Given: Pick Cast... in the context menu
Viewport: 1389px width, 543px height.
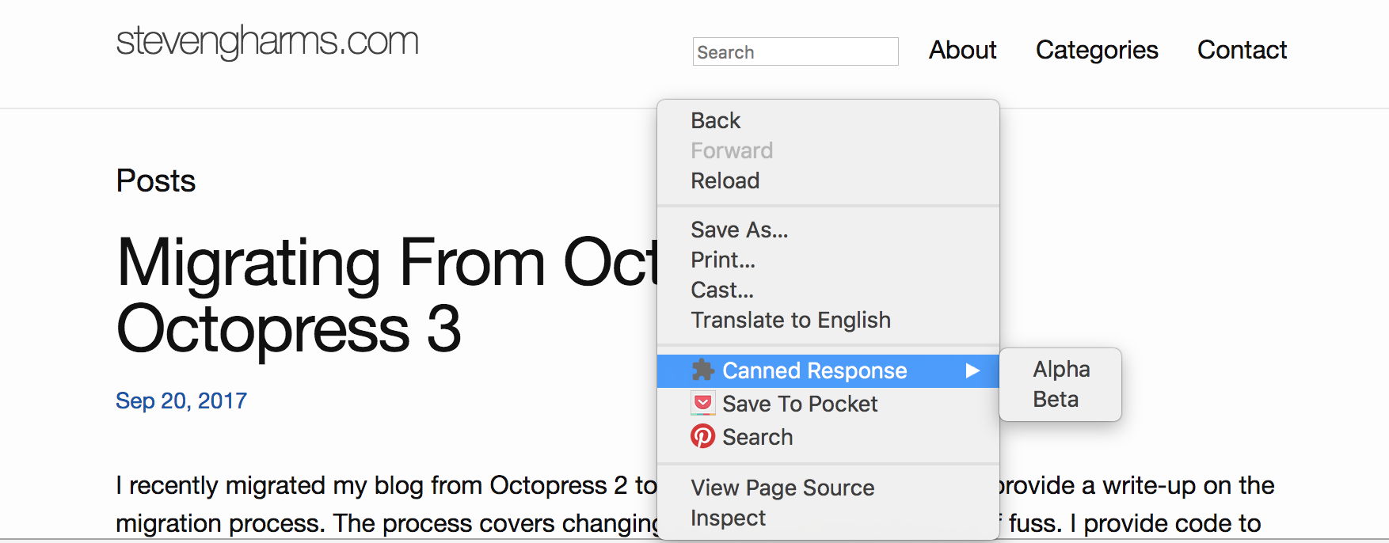Looking at the screenshot, I should click(x=721, y=290).
